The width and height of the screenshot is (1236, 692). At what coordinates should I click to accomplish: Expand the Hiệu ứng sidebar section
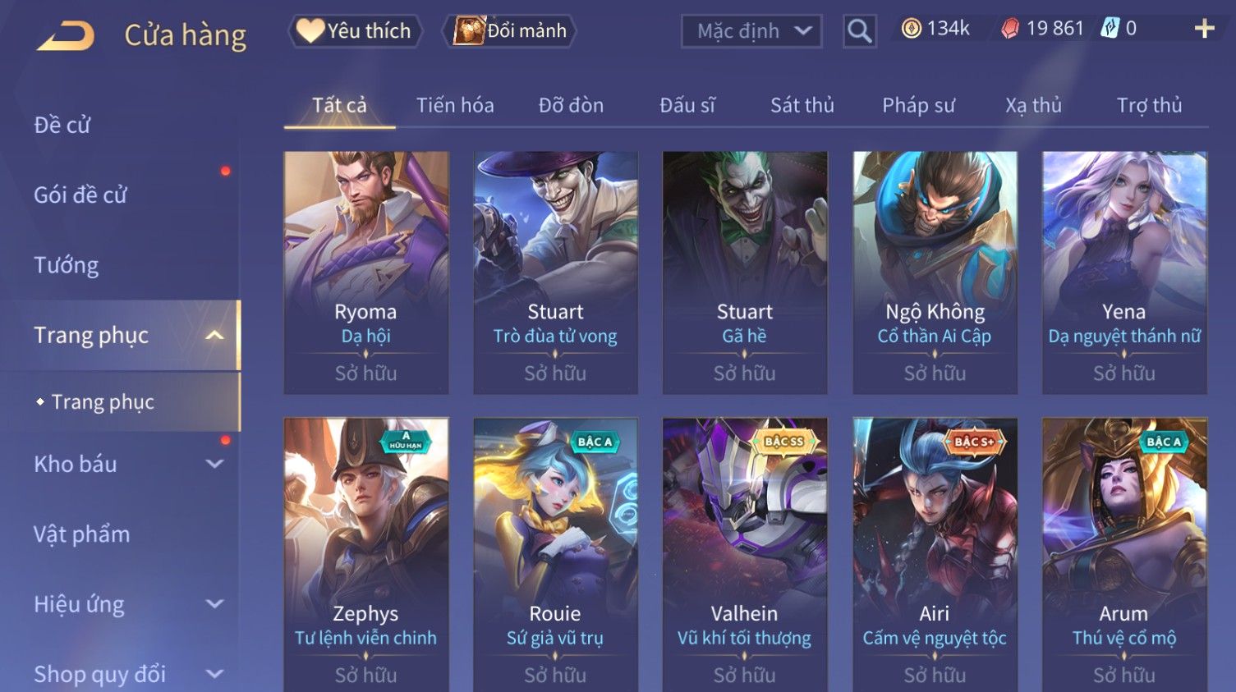click(214, 604)
